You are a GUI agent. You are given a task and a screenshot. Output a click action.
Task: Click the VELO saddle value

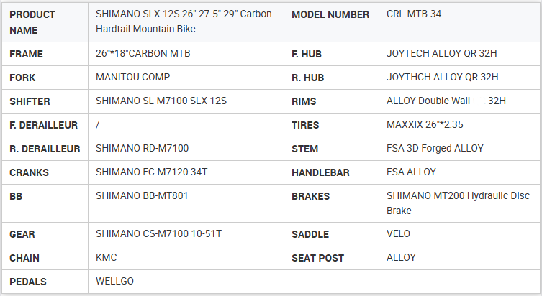coord(398,234)
